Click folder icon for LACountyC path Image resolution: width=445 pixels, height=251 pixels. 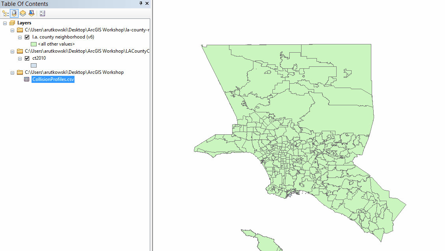[x=20, y=51]
